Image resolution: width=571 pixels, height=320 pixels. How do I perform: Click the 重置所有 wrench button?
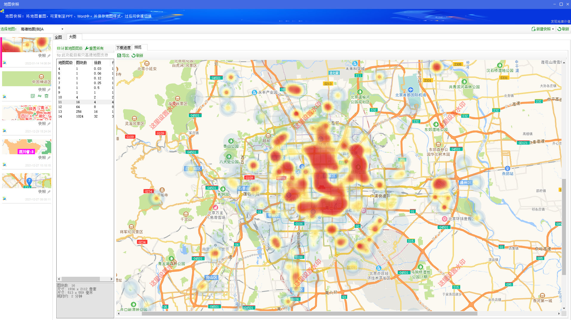tap(94, 48)
